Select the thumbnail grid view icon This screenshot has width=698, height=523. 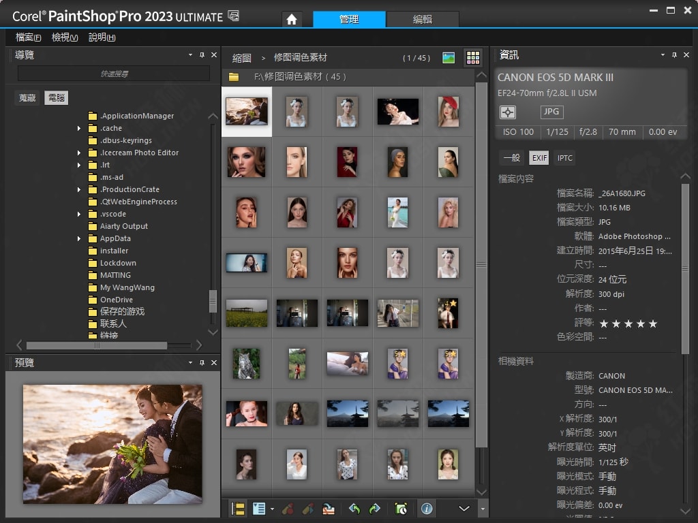pyautogui.click(x=472, y=58)
